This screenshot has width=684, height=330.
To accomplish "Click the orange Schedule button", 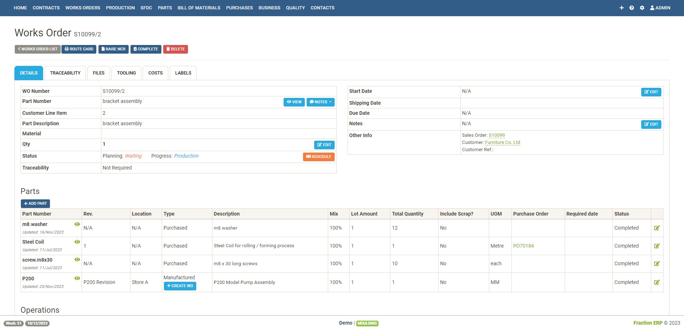I will point(318,157).
